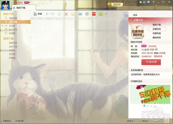
Task: Click the pause icon in the toolbar
Action: (59, 14)
